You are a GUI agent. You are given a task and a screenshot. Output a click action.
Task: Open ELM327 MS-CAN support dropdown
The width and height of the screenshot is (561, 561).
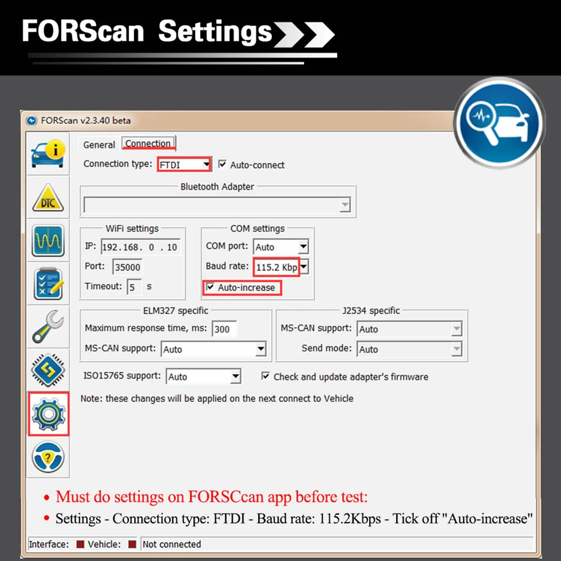[x=213, y=349]
